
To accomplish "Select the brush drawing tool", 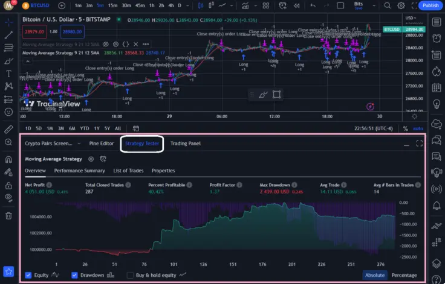I will coord(8,61).
